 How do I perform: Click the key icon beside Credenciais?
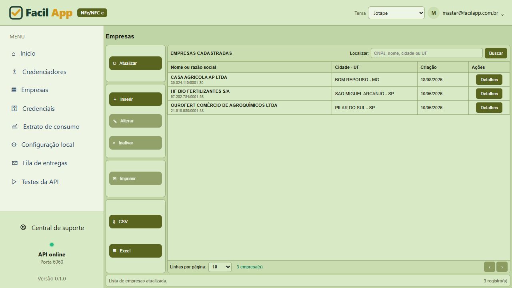click(x=14, y=108)
